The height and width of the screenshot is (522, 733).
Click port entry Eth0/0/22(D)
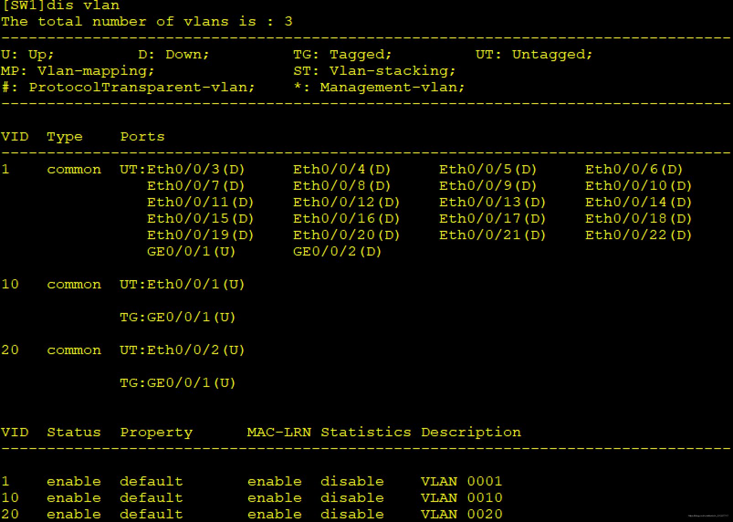pos(639,235)
